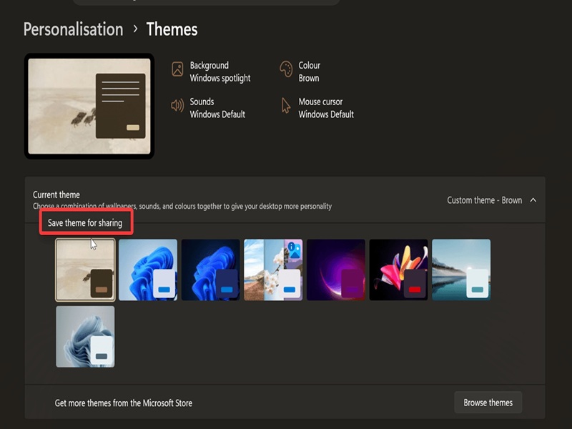
Task: Click the Background picture icon
Action: click(177, 69)
